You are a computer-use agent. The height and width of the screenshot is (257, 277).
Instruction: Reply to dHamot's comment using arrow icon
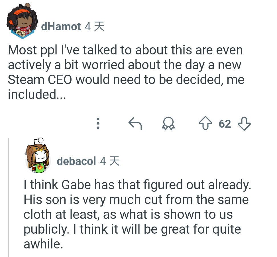pos(135,124)
